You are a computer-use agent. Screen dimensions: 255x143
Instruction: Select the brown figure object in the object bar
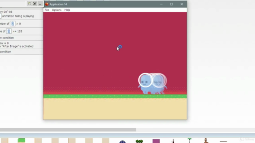pyautogui.click(x=206, y=141)
